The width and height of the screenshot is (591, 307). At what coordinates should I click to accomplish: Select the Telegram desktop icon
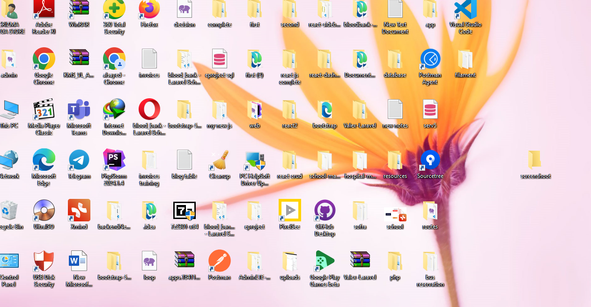pyautogui.click(x=79, y=160)
